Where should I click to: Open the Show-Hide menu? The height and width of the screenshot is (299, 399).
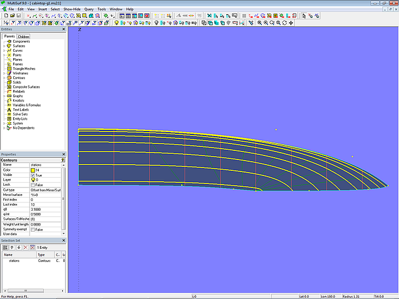pyautogui.click(x=72, y=9)
